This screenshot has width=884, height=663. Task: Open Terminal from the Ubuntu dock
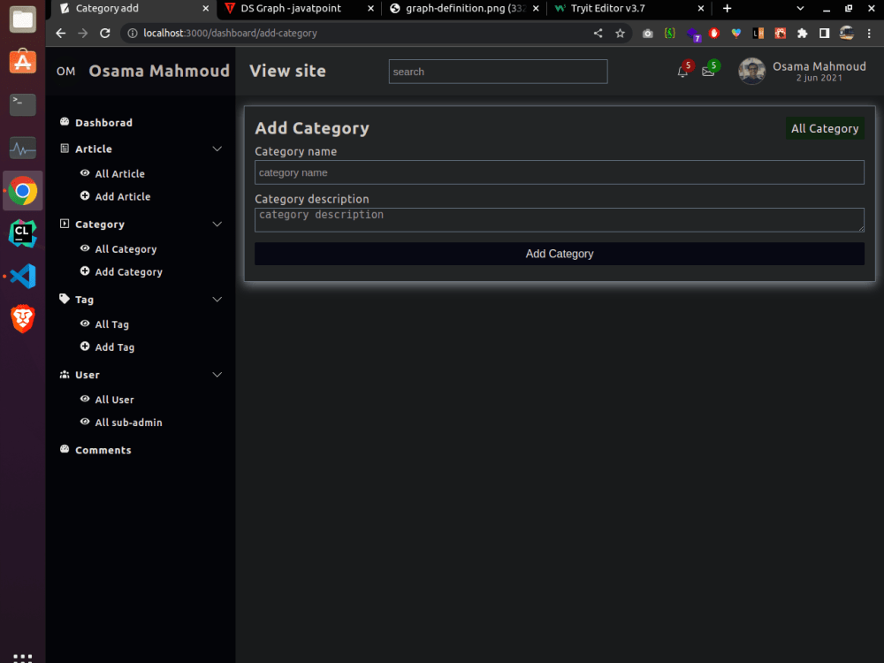23,104
